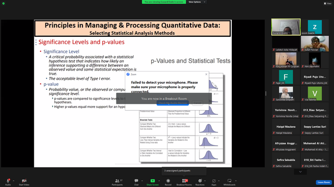
Task: Click 'Significance Levels and p-values' heading
Action: (81, 42)
